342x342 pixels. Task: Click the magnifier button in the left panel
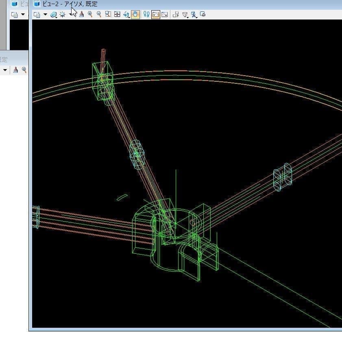pos(24,70)
